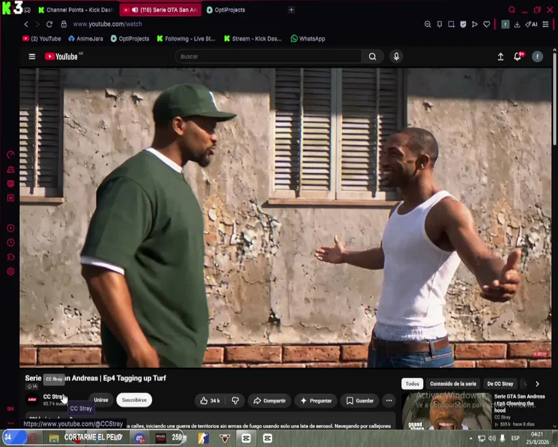Viewport: 558px width, 447px height.
Task: Click the Guardar save button
Action: [360, 400]
